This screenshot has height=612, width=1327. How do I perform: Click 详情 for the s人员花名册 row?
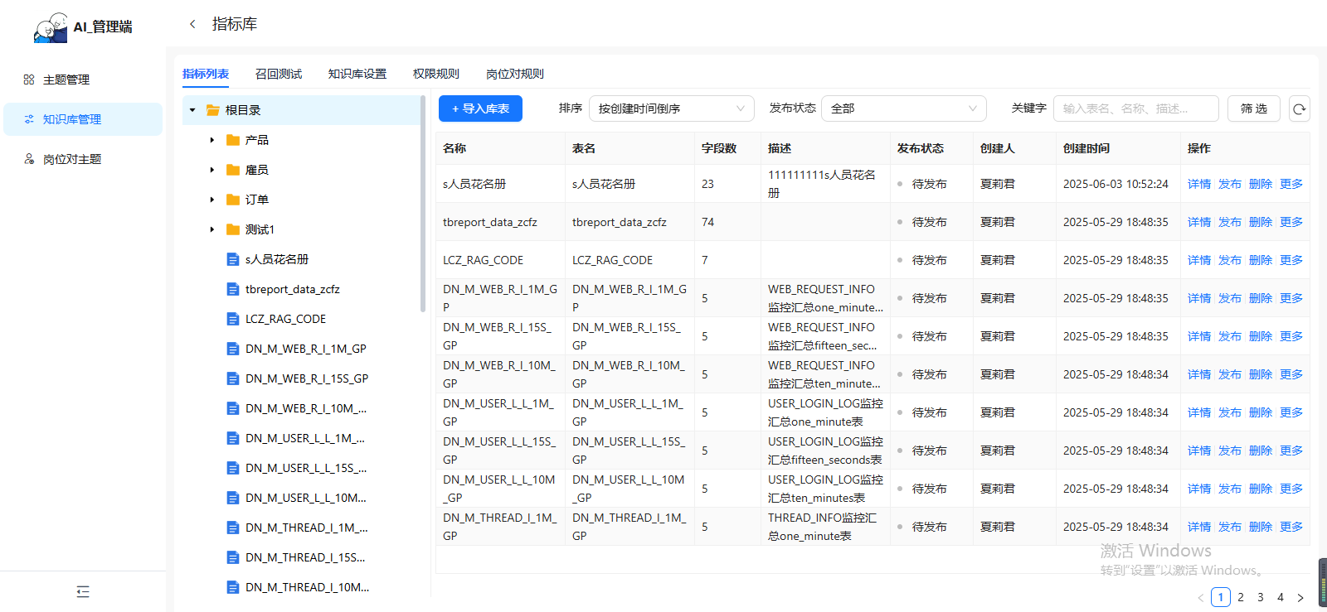(1198, 184)
